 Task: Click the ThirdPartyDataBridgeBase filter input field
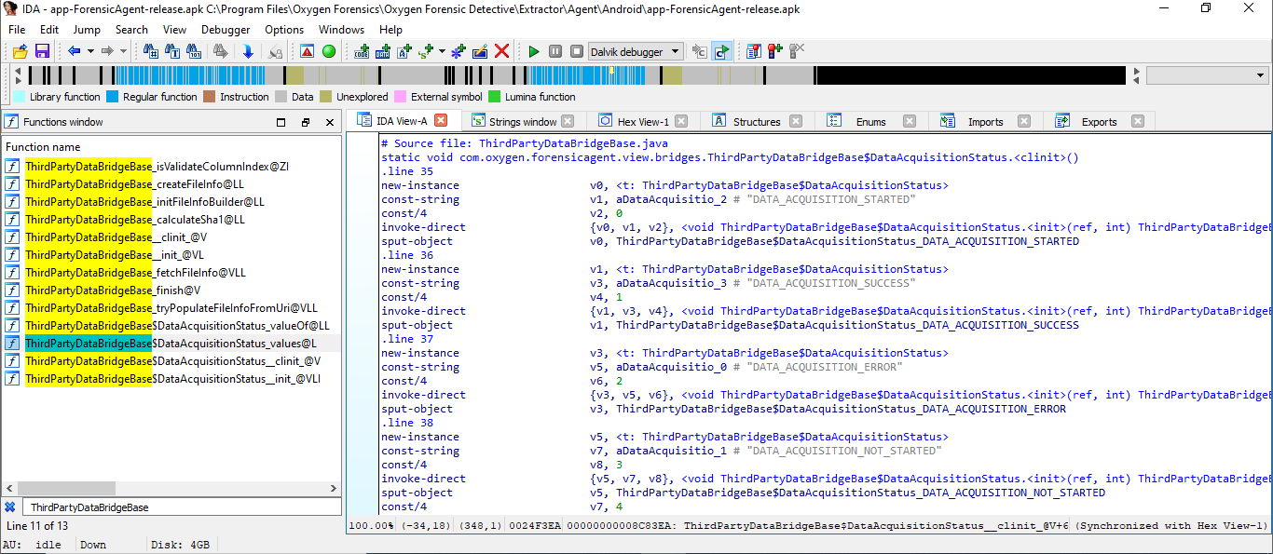pos(177,507)
